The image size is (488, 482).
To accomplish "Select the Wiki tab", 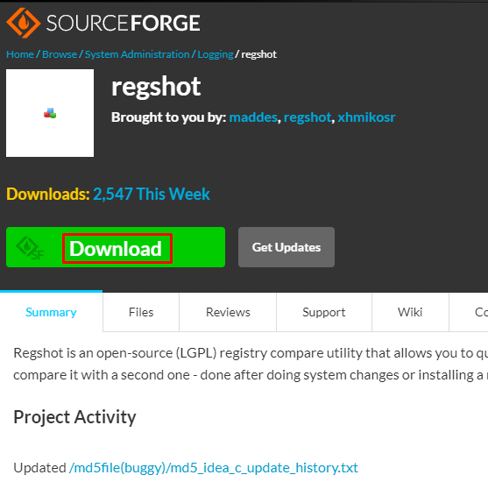I will coord(410,312).
